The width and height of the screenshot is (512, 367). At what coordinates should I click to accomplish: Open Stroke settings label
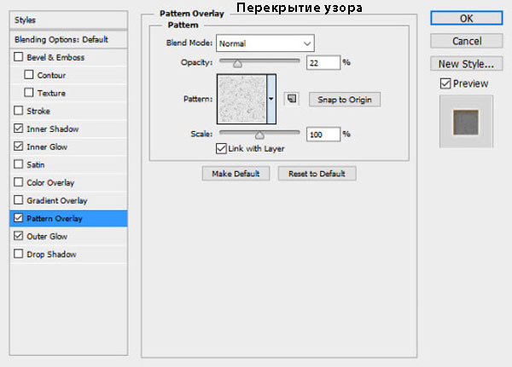(38, 112)
